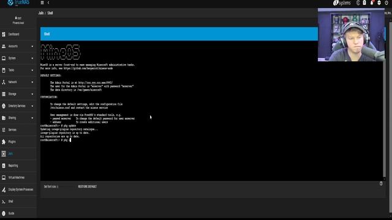Open the TrueCommand status icon

[358, 2]
